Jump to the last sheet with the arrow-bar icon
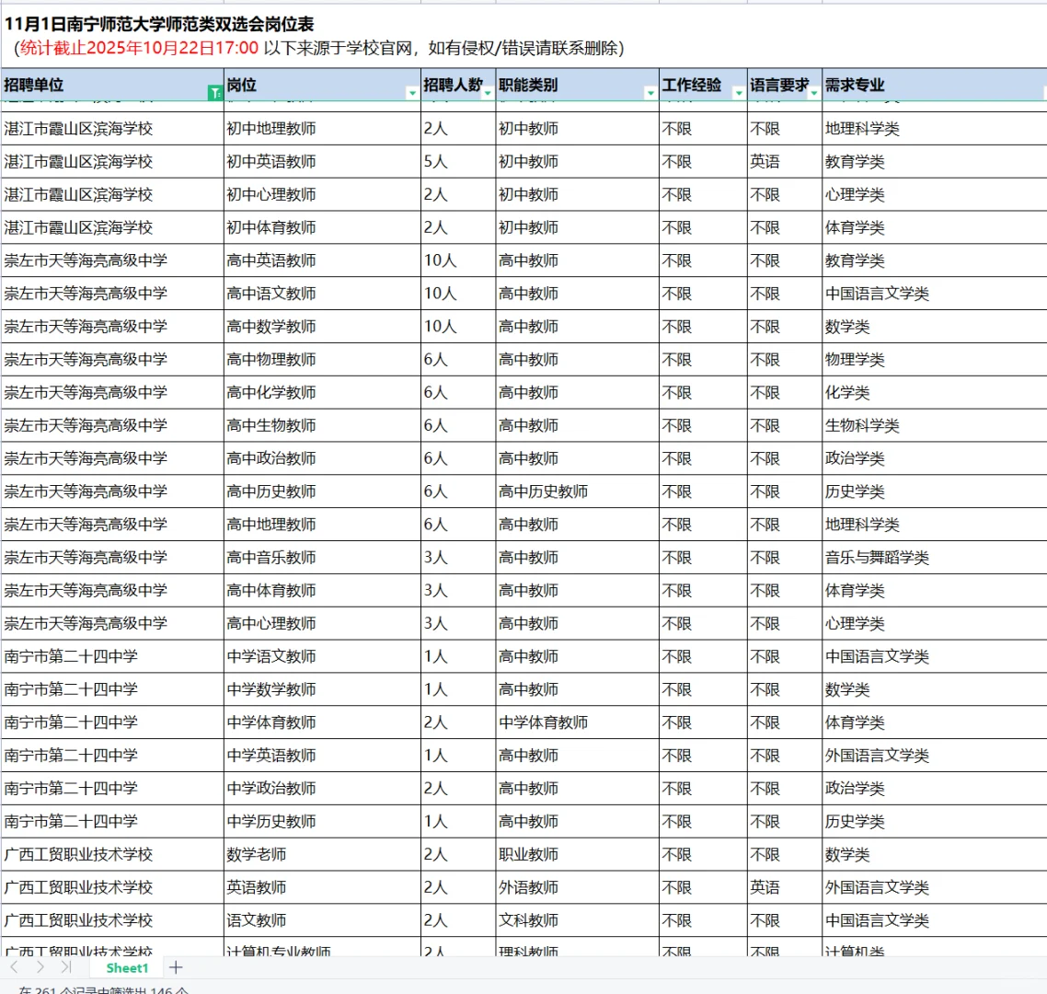This screenshot has height=994, width=1047. point(65,966)
